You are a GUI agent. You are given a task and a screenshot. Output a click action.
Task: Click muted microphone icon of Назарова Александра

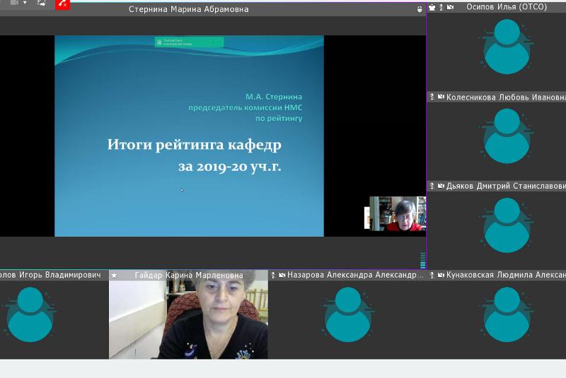click(x=273, y=276)
